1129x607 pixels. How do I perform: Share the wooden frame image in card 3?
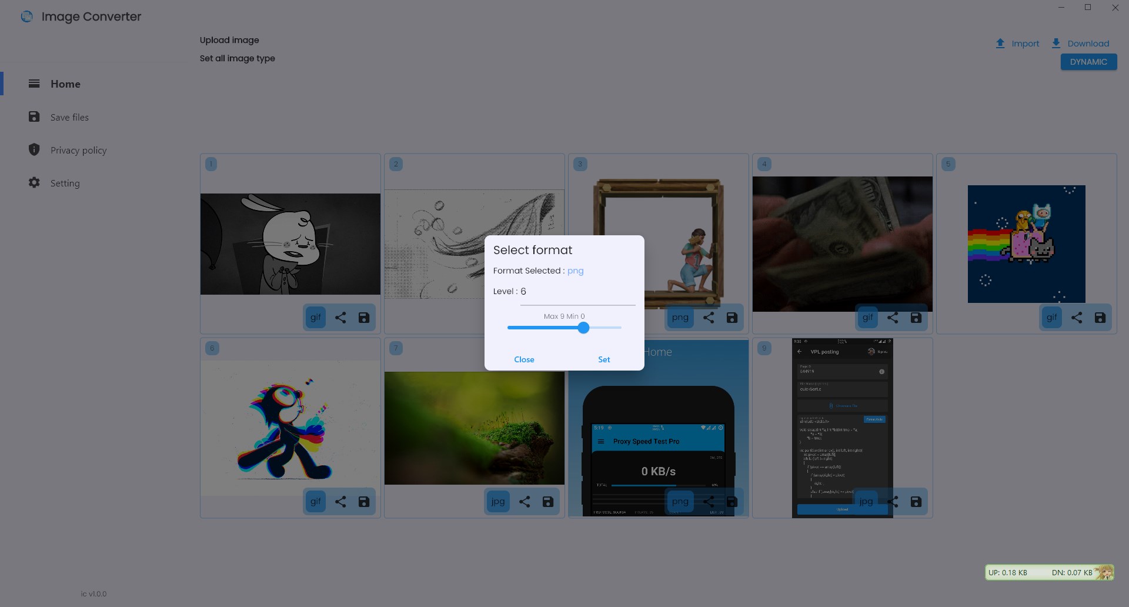pos(709,318)
